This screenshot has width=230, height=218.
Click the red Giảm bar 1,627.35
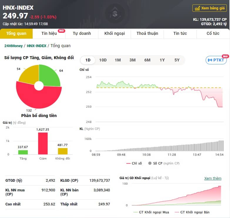(43, 143)
